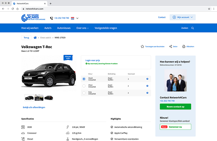Image resolution: width=217 pixels, height=141 pixels.
Task: Click the browser address bar
Action: [116, 9]
